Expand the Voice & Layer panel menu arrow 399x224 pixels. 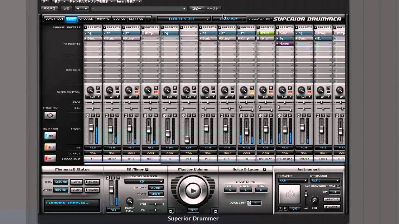tap(264, 170)
